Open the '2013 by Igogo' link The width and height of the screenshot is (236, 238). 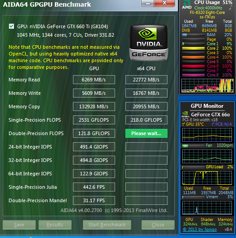[x=200, y=229]
